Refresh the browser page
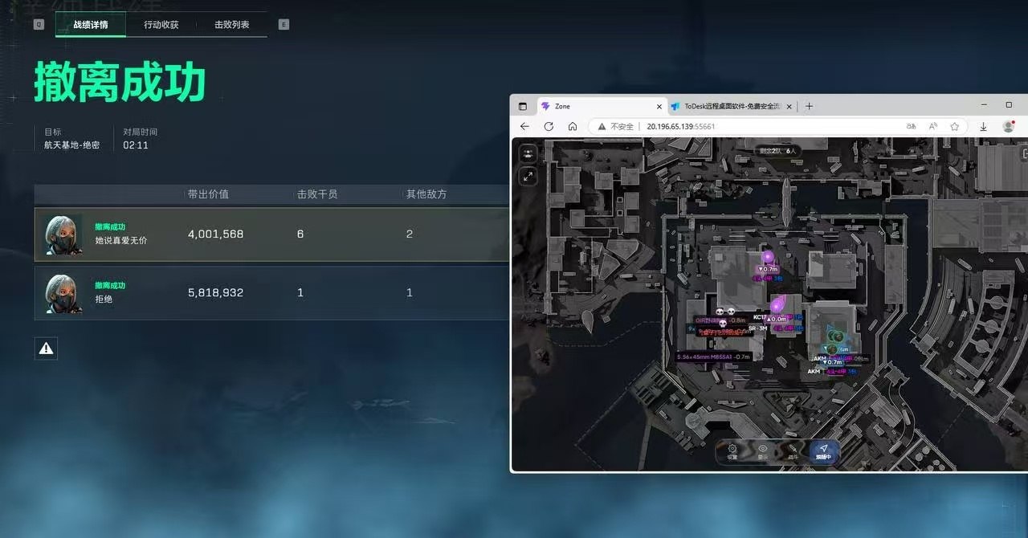The image size is (1028, 538). tap(549, 126)
